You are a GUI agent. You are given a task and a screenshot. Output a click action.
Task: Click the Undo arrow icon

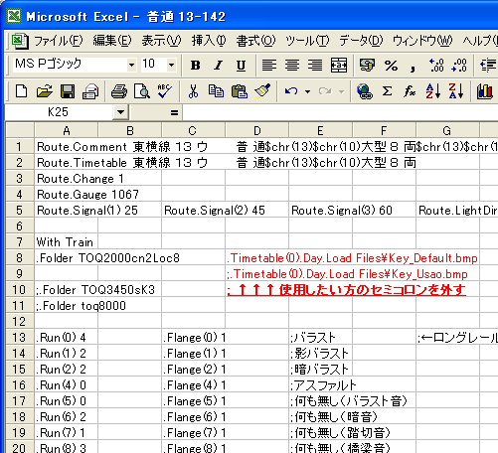coord(291,91)
